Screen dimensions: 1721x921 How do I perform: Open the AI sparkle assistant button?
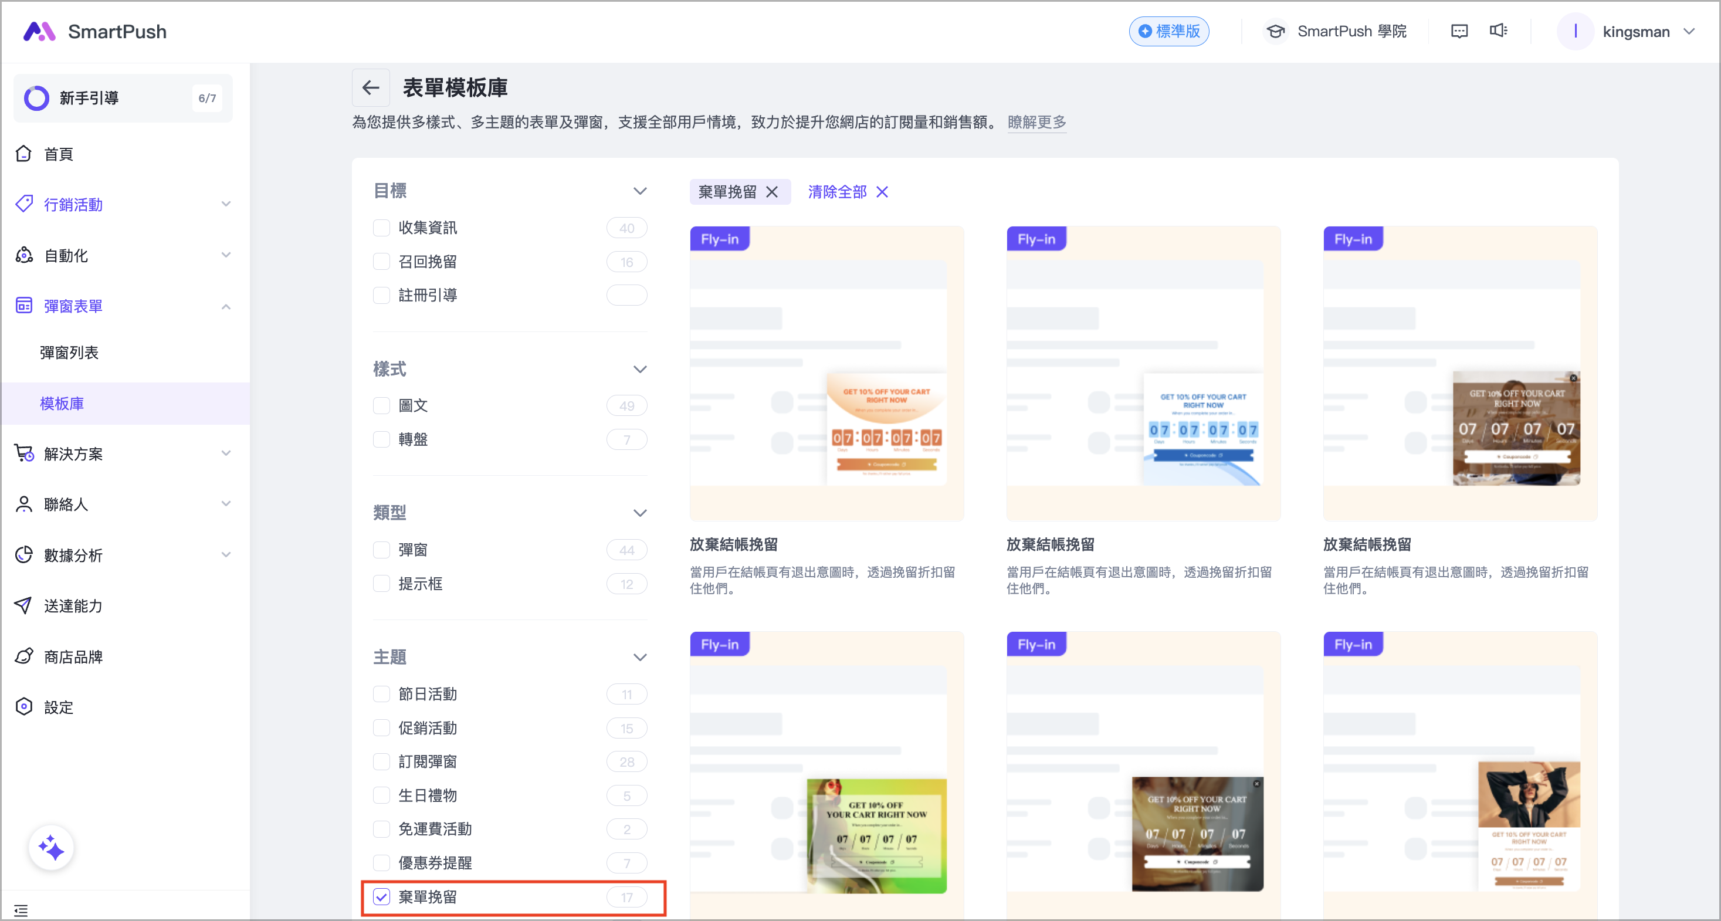51,848
